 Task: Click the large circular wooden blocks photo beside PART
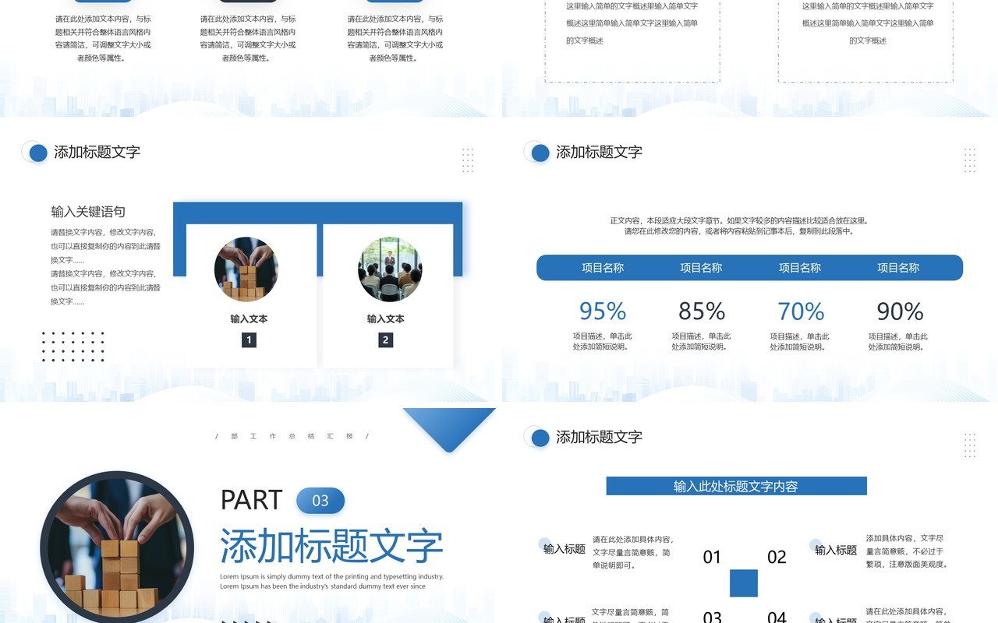117,547
